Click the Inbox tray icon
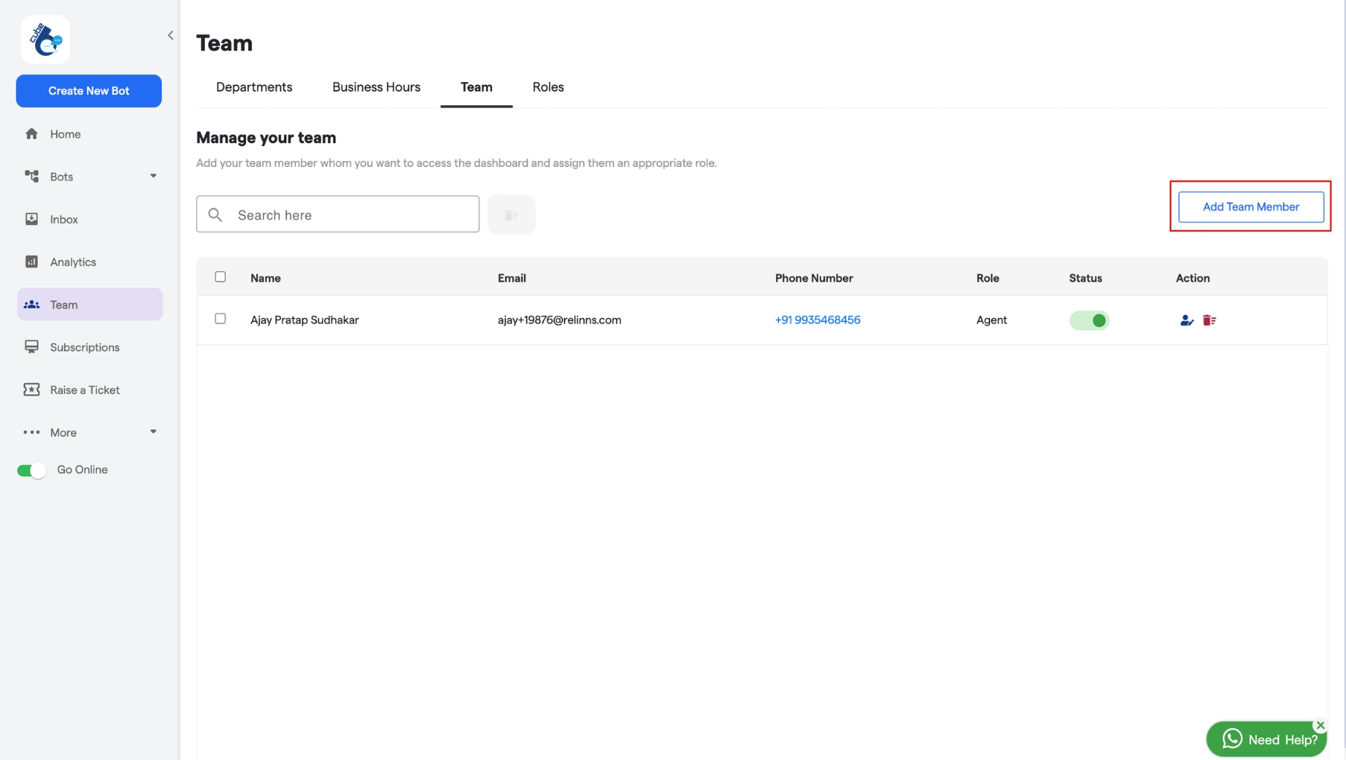The width and height of the screenshot is (1346, 760). tap(31, 219)
